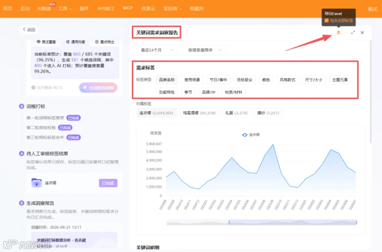382x252 pixels.
Task: Click the 连衣裙 folder icon
Action: point(37,183)
